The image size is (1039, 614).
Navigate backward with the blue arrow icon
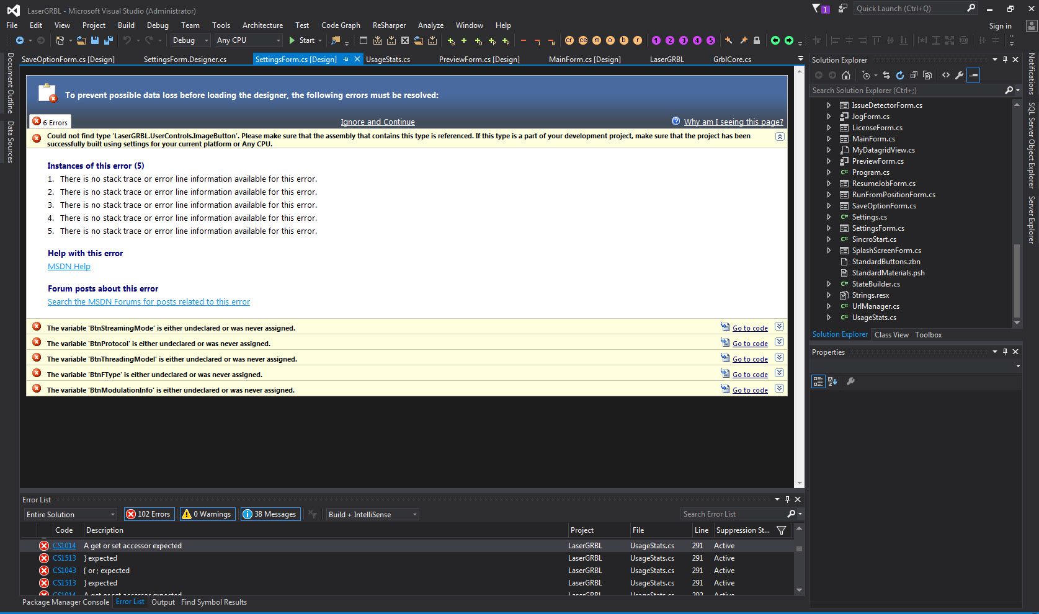(20, 40)
